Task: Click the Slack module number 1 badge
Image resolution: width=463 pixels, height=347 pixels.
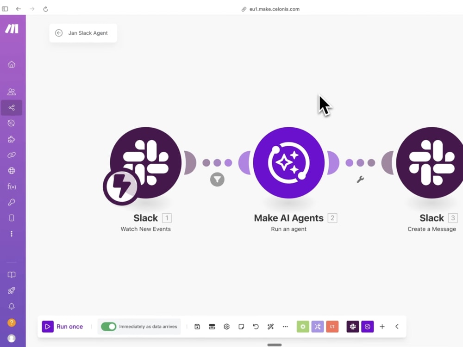Action: point(167,218)
